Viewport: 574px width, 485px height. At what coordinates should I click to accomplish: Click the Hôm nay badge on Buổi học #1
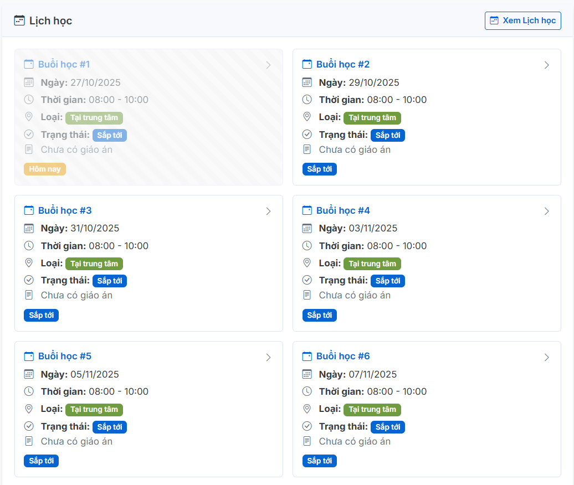point(45,169)
